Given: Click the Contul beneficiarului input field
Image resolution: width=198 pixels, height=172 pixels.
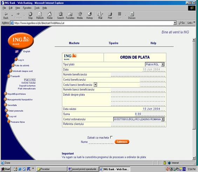Looking at the screenshot, I should (x=152, y=80).
